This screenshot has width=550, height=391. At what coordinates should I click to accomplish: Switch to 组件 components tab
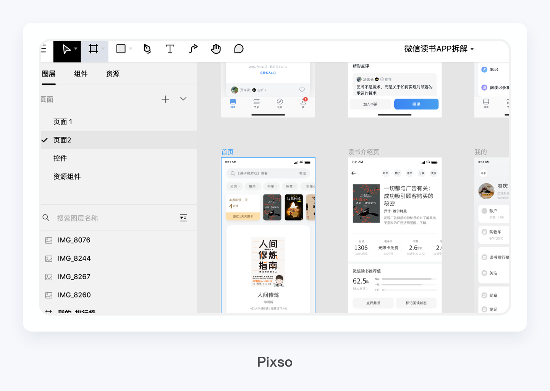[81, 74]
